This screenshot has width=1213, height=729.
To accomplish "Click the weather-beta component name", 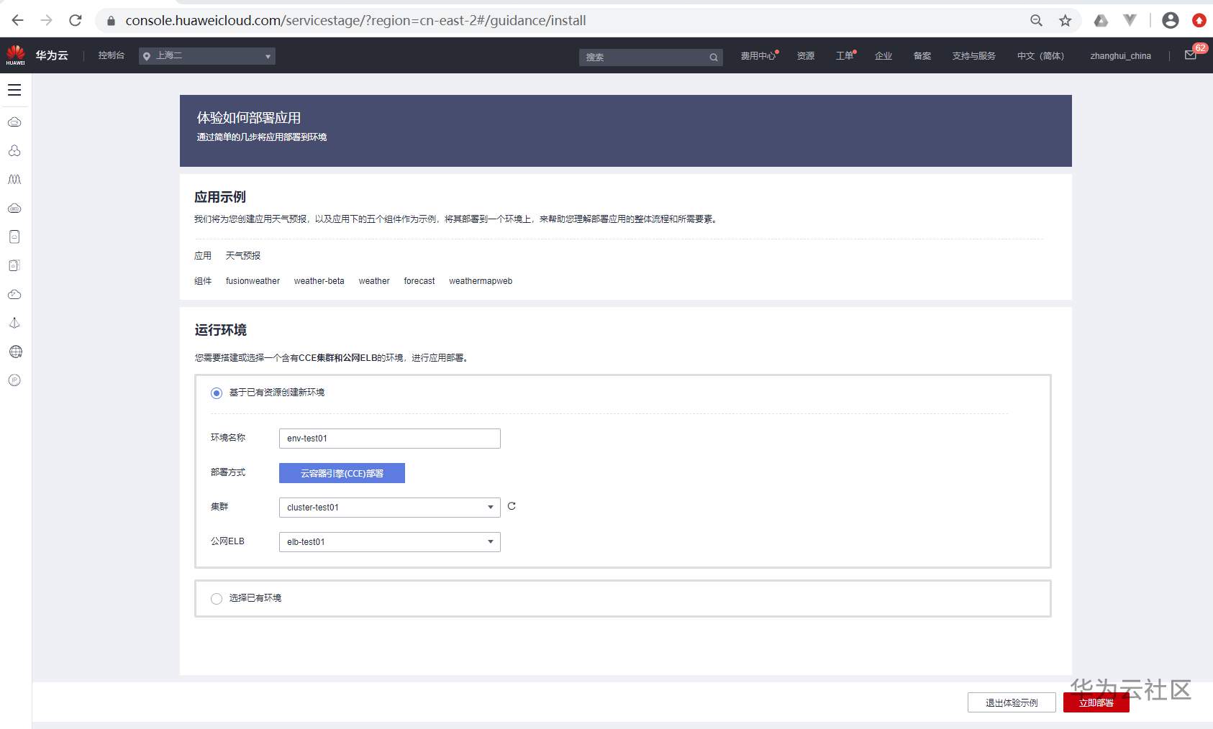I will click(x=319, y=281).
